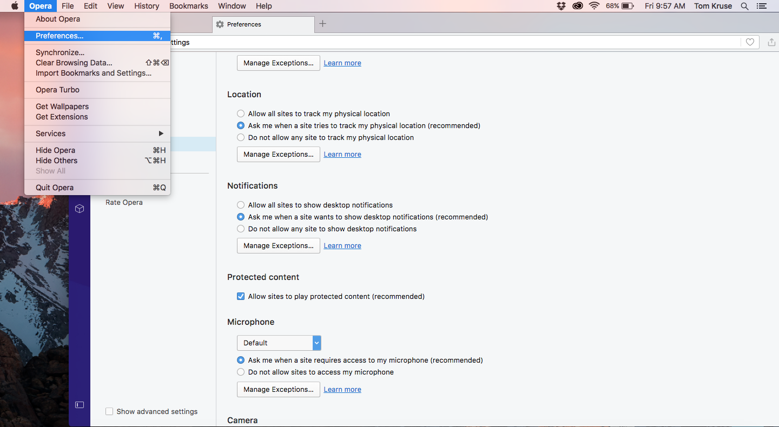Click the share icon right of address bar
The width and height of the screenshot is (779, 427).
(771, 42)
